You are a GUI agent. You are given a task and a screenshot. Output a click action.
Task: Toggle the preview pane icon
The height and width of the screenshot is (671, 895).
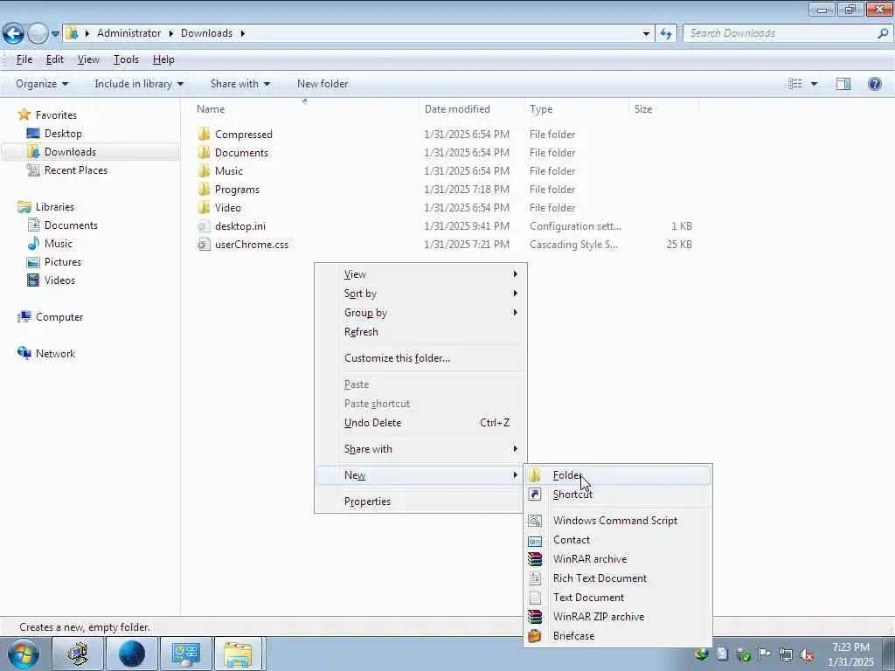(x=843, y=84)
